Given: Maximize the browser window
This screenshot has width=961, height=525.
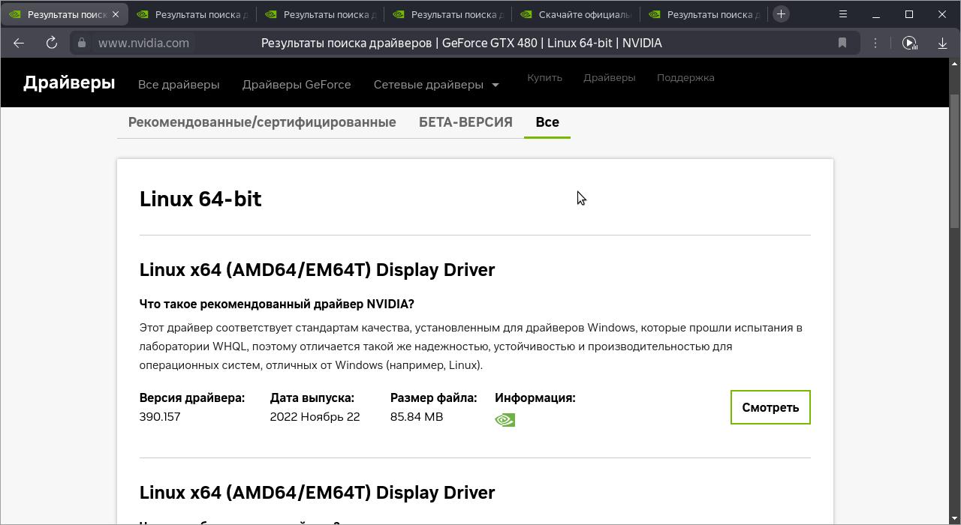Looking at the screenshot, I should pos(909,14).
